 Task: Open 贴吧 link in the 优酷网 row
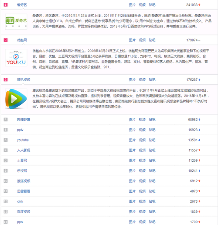(x=152, y=40)
